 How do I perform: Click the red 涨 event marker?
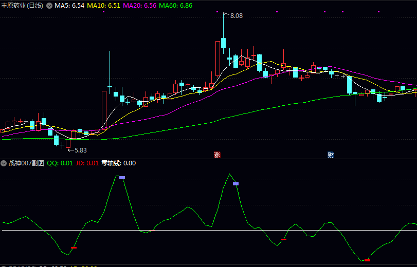click(217, 155)
